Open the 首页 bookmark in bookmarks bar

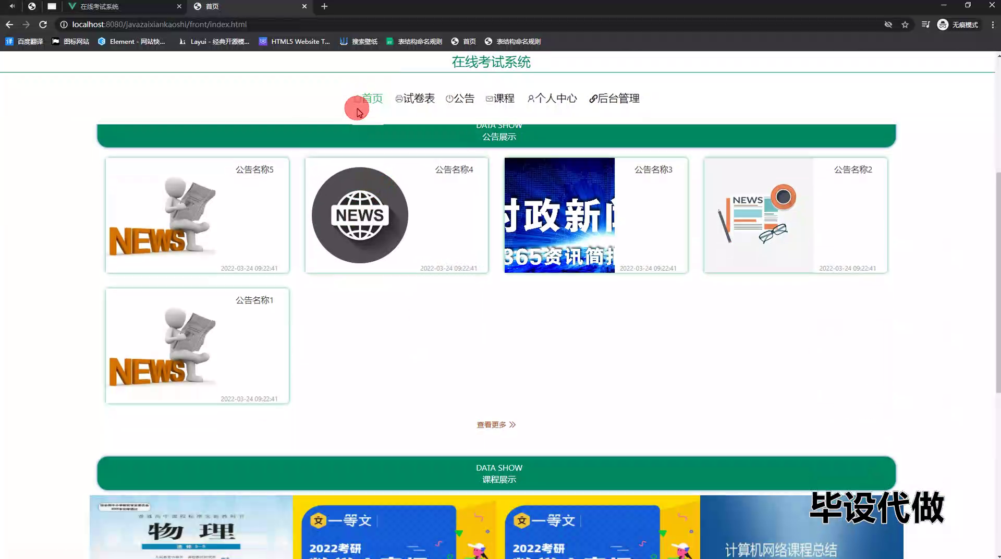463,42
